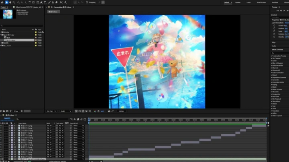Open the Parent None dropdown of layer 1
This screenshot has width=289, height=162.
(x=79, y=126)
